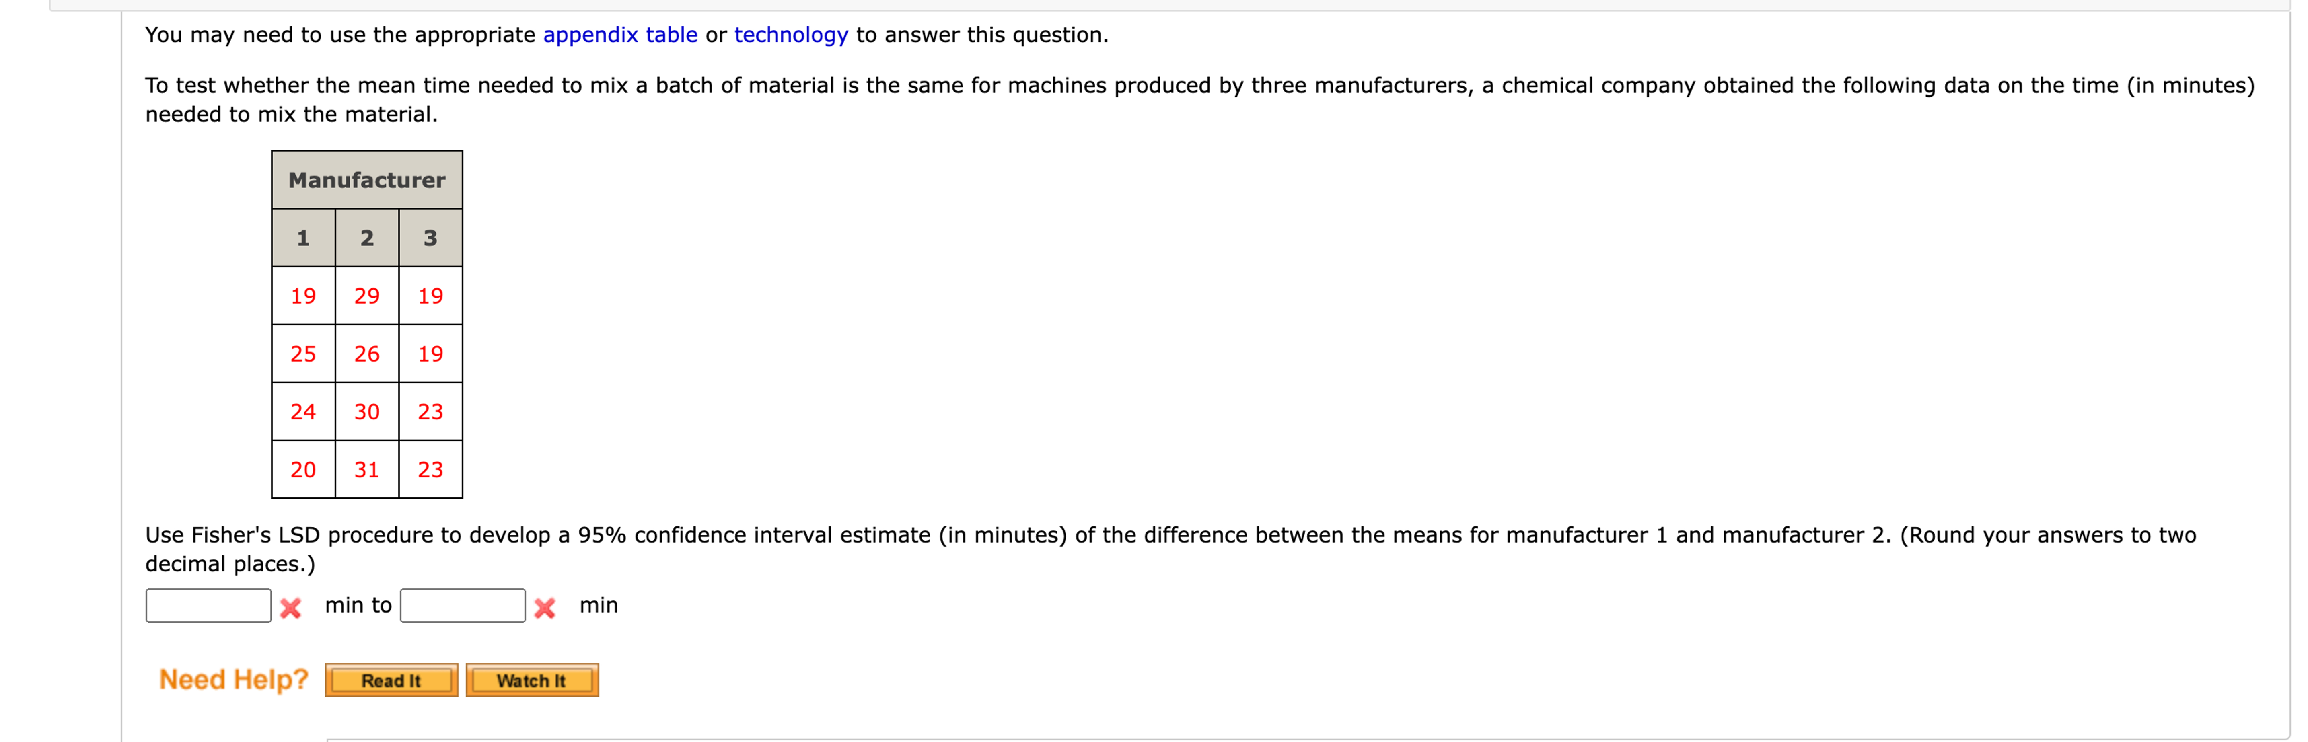Select the value 24 in Manufacturer 1 column
Viewport: 2308px width, 742px height.
(303, 411)
